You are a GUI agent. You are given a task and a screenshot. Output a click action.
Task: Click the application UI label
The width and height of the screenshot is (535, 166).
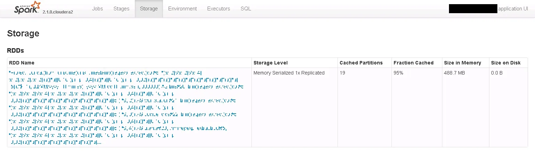[513, 9]
